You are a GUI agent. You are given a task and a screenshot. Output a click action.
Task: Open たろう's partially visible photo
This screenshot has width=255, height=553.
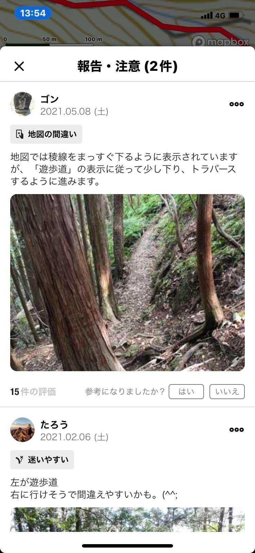pyautogui.click(x=128, y=520)
